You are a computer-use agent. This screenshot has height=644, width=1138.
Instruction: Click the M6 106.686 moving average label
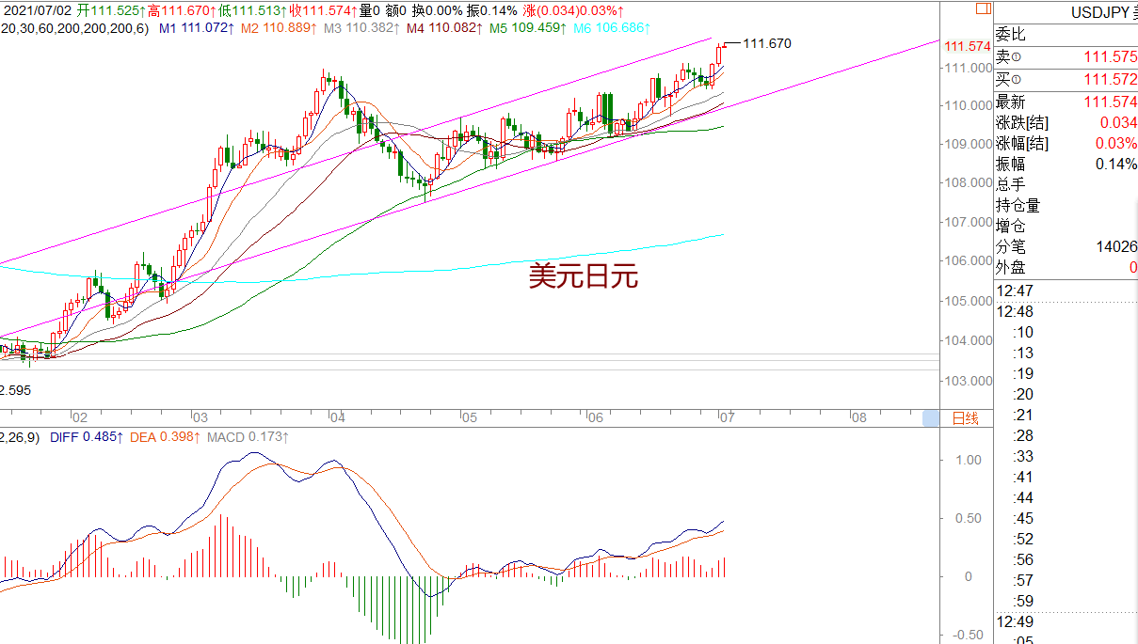click(x=612, y=29)
